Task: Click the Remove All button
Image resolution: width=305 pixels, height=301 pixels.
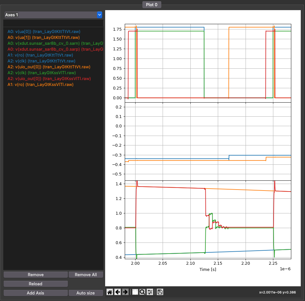Action: tap(86, 275)
